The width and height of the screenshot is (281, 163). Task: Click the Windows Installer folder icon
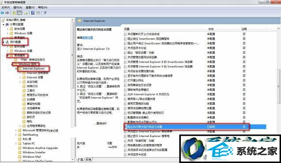(20, 152)
